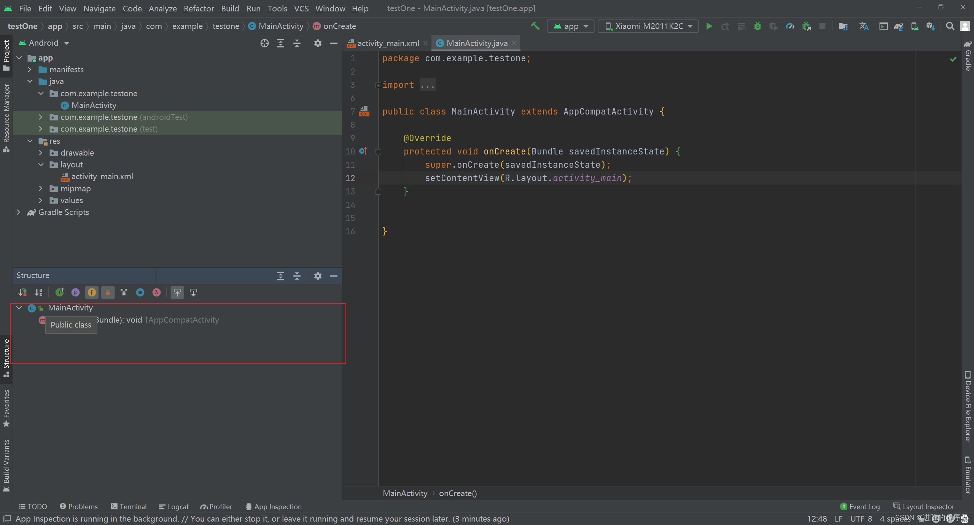Open the VCS menu
The width and height of the screenshot is (974, 525).
(301, 8)
